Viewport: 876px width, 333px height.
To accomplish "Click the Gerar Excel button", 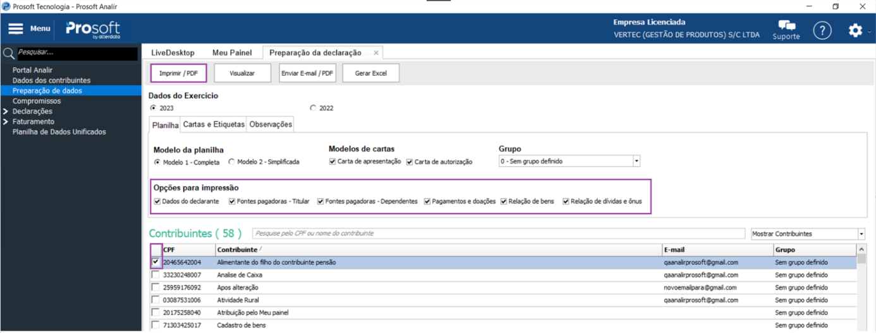I will click(x=371, y=73).
